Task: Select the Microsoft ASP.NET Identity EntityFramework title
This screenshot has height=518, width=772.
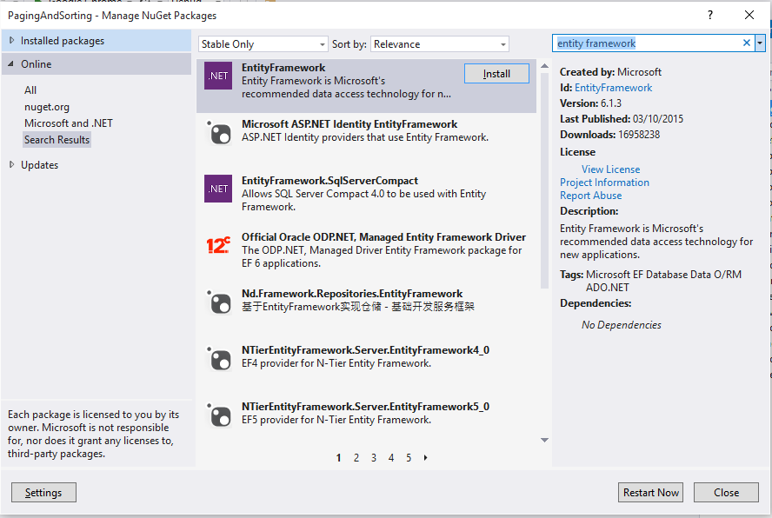Action: point(349,124)
